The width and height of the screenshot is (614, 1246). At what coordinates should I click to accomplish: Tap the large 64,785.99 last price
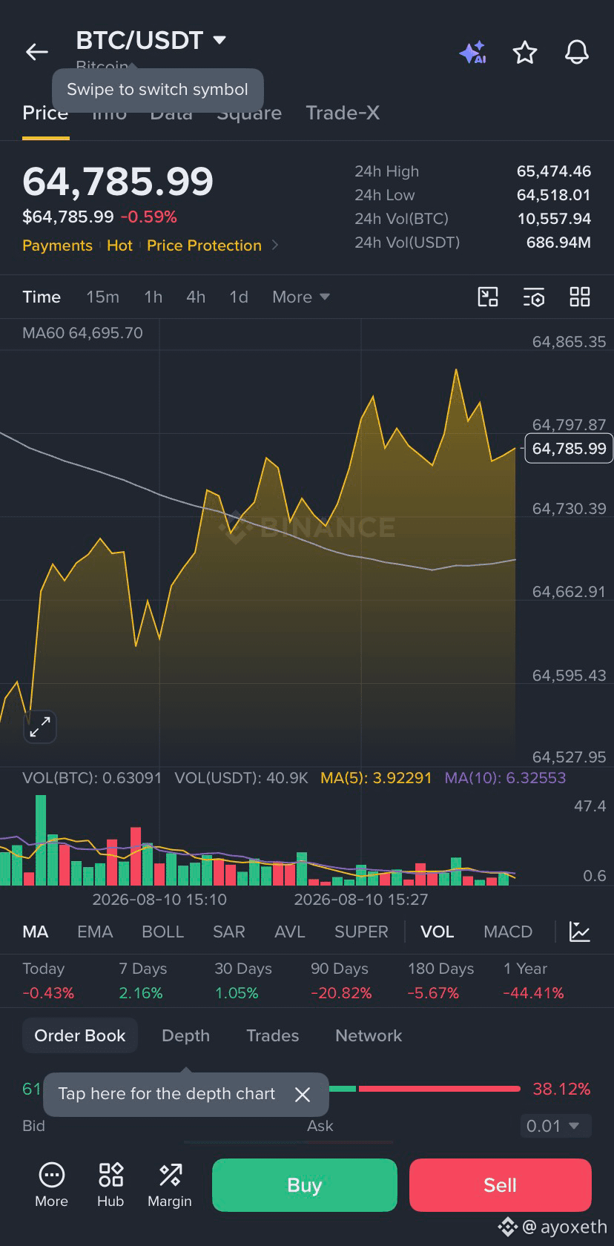[x=118, y=181]
